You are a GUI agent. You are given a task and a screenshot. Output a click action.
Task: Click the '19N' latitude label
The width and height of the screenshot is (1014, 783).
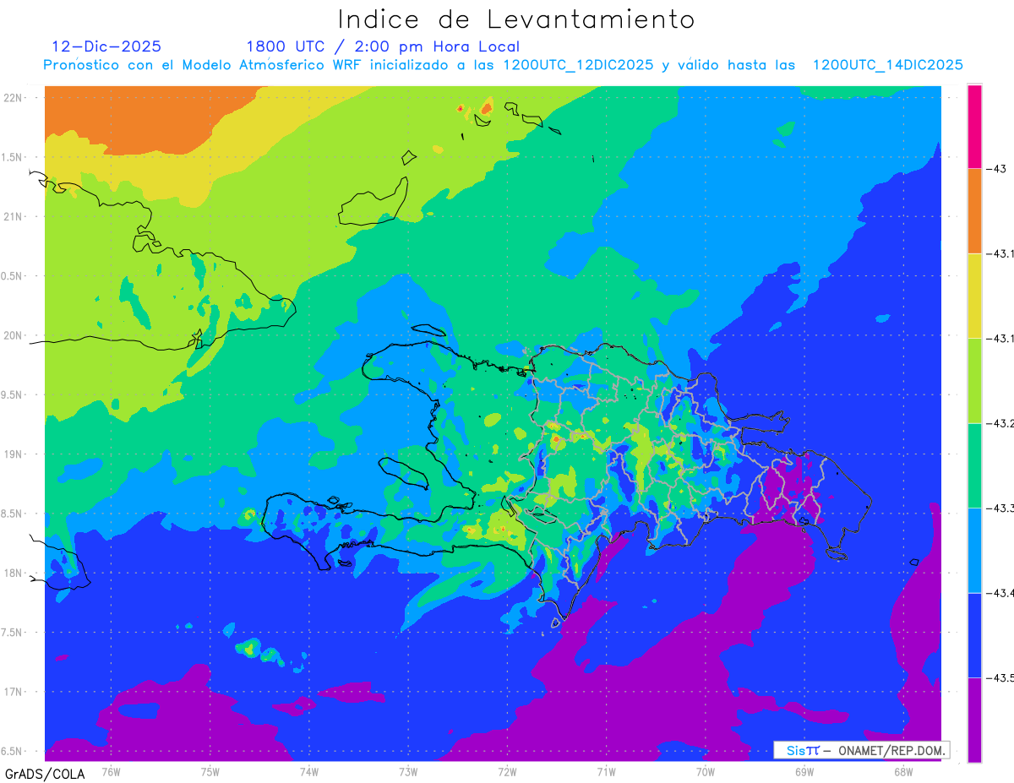pyautogui.click(x=14, y=454)
